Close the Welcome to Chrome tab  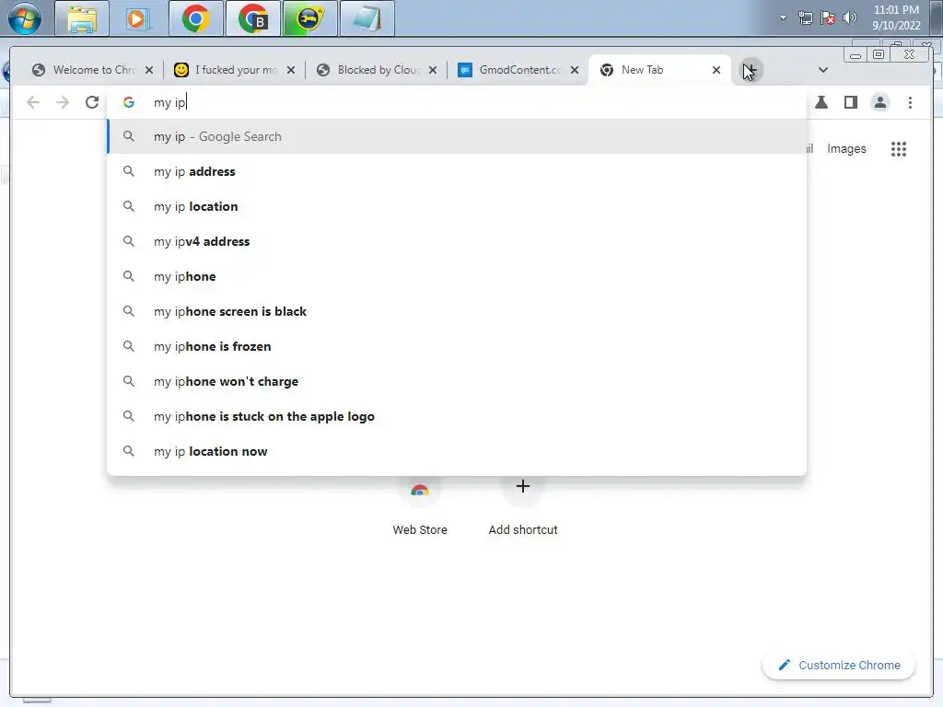149,70
